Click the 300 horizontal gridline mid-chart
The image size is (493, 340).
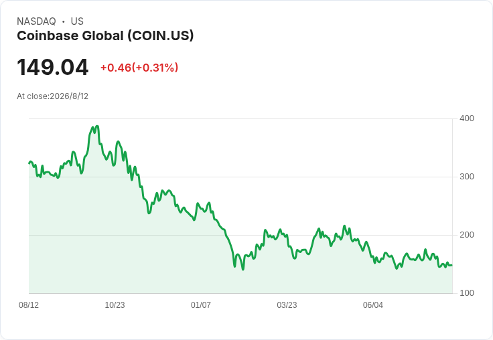coord(240,177)
